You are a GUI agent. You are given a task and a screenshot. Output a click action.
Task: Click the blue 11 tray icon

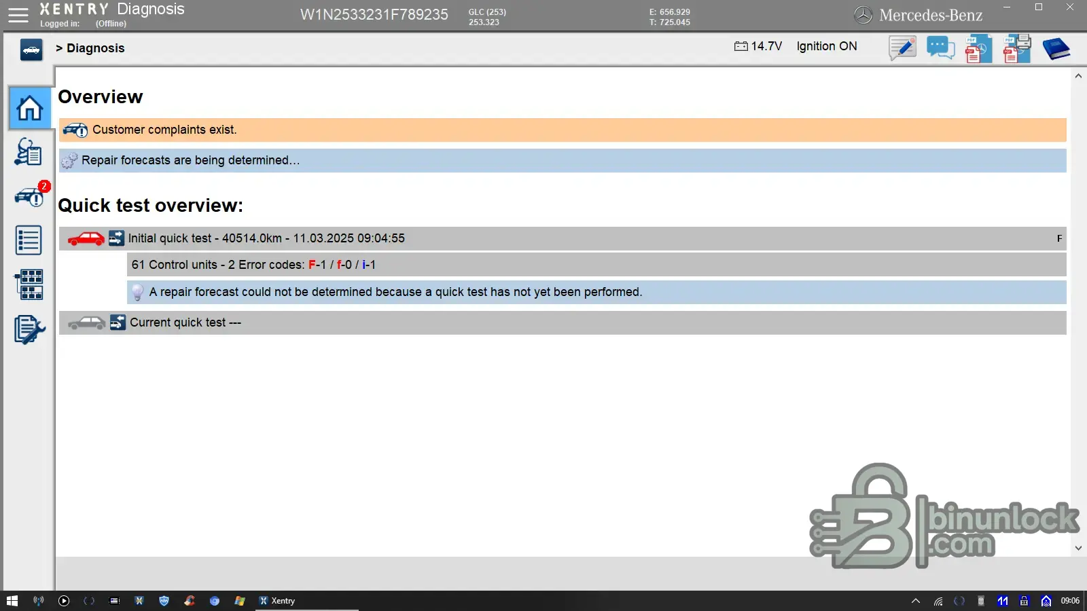pos(1003,601)
